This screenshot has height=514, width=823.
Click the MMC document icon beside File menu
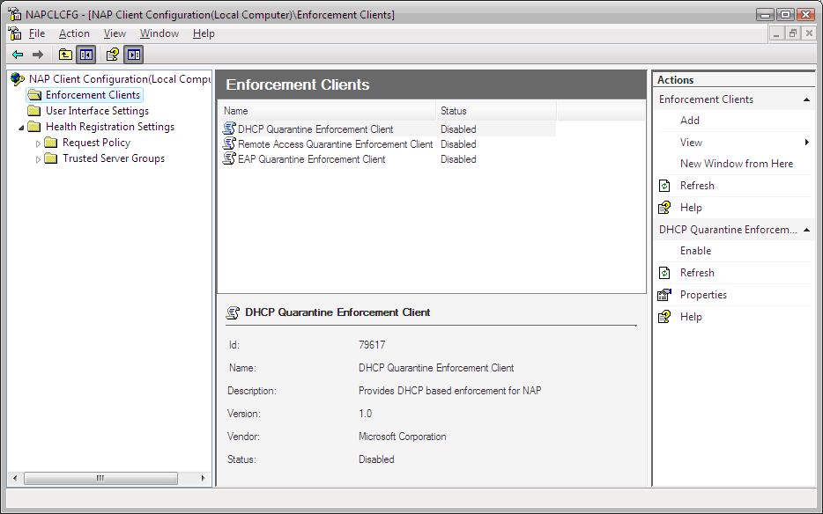pyautogui.click(x=15, y=33)
